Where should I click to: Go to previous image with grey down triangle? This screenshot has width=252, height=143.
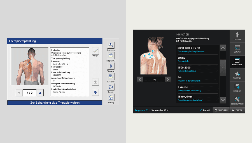(x=19, y=93)
